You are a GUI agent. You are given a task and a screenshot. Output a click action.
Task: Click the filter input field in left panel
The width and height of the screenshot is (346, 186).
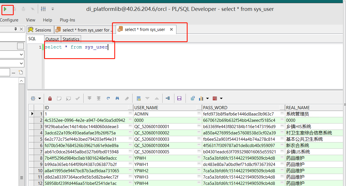[x=5, y=72]
